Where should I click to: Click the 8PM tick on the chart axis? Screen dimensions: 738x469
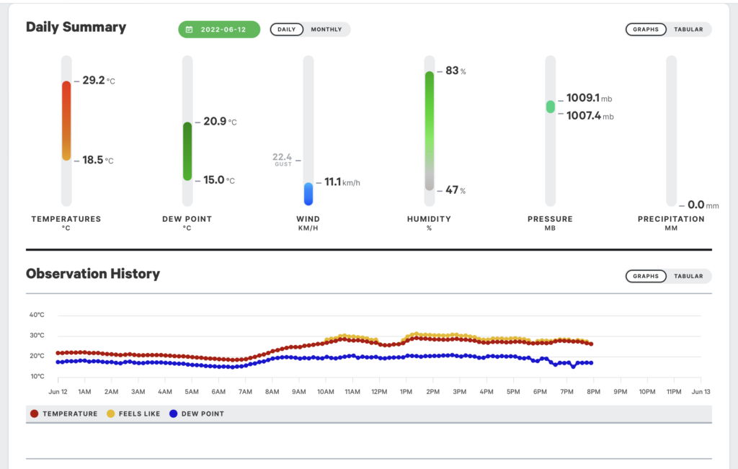[x=594, y=391]
